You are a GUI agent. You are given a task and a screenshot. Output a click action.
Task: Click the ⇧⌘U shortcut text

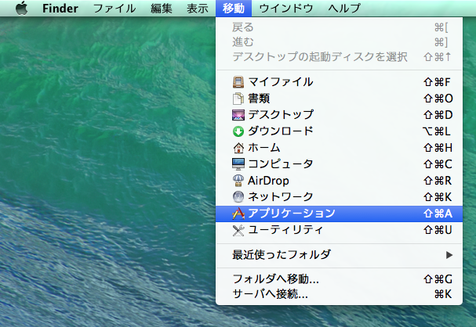[x=438, y=230]
